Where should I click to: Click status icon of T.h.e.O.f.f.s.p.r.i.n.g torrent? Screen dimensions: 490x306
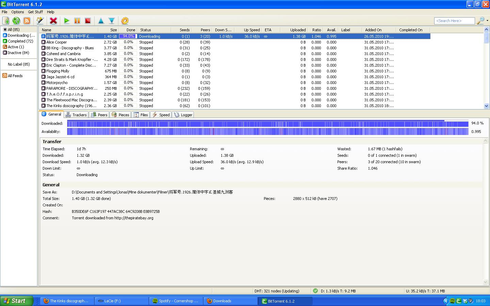click(43, 94)
